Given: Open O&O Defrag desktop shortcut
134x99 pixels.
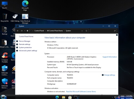Looking at the screenshot, I should pyautogui.click(x=15, y=18).
